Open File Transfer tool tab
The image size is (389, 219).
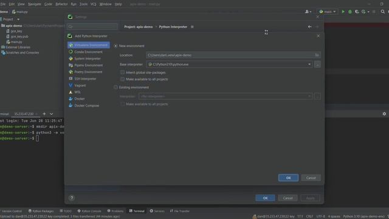pyautogui.click(x=180, y=211)
